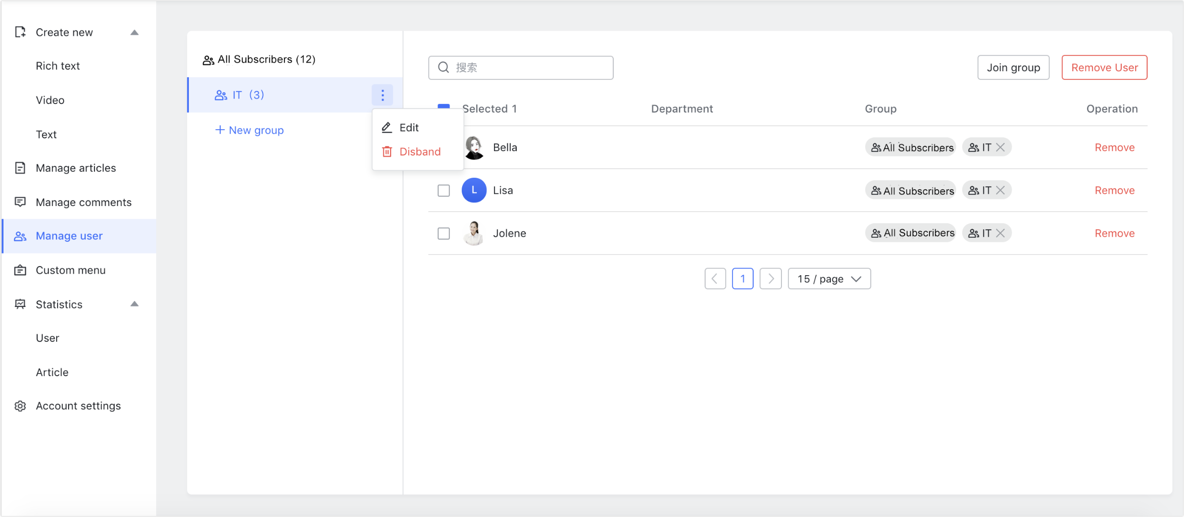This screenshot has height=517, width=1184.
Task: Collapse the Statistics section
Action: click(134, 304)
